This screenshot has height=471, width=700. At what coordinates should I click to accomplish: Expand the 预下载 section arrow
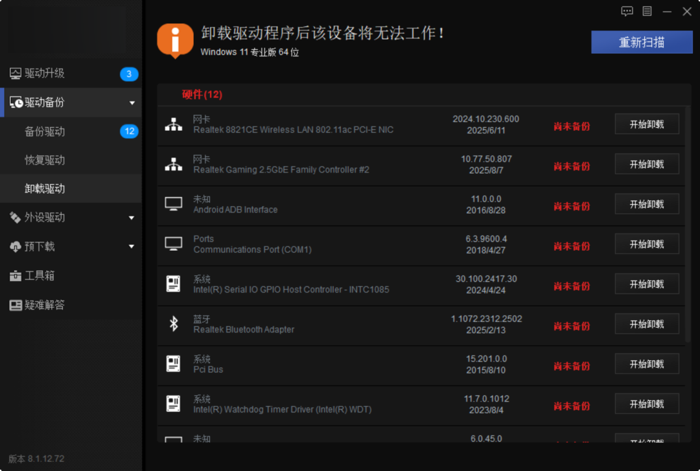point(132,246)
